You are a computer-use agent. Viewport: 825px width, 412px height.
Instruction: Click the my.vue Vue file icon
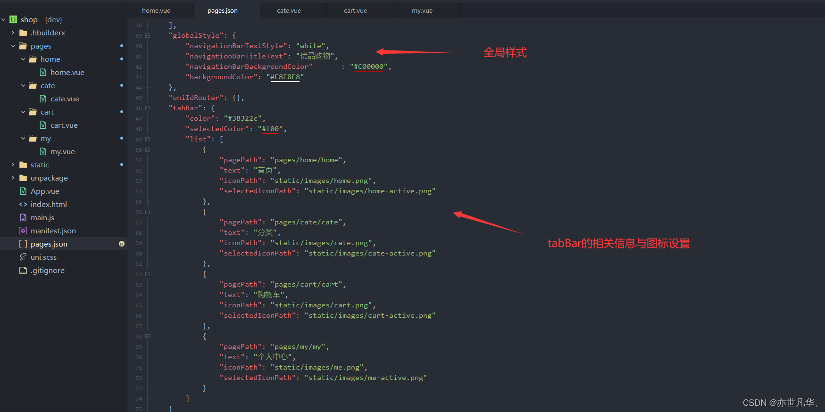(43, 151)
